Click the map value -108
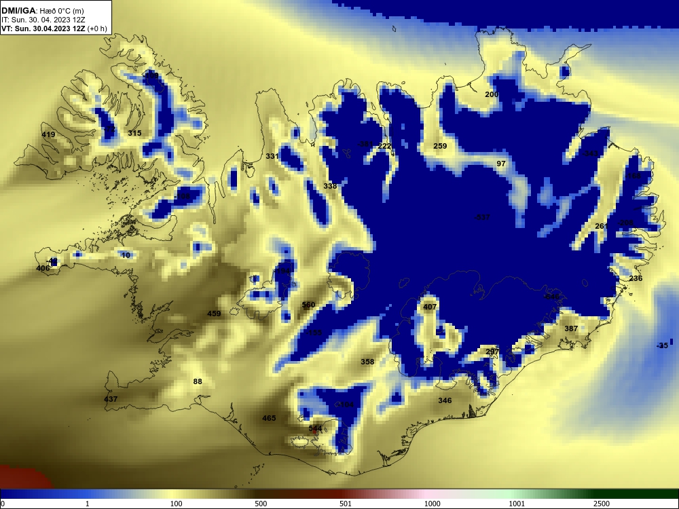The width and height of the screenshot is (679, 509). pos(181,197)
